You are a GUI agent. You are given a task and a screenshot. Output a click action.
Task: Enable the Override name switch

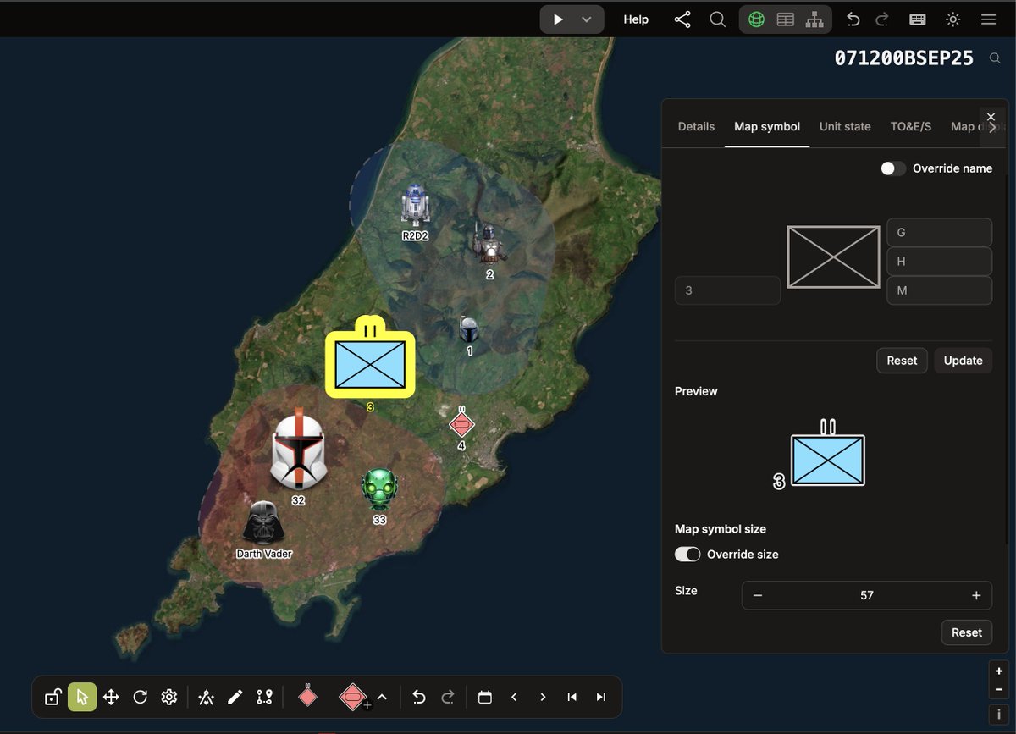pos(892,168)
